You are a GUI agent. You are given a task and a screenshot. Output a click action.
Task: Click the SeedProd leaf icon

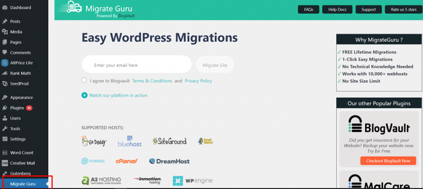5,84
